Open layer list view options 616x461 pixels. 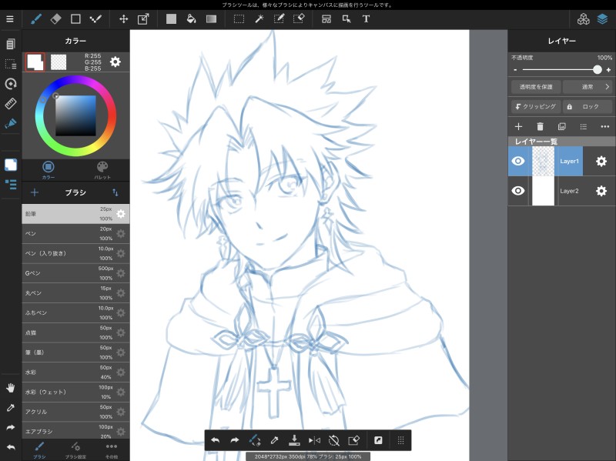pos(584,126)
